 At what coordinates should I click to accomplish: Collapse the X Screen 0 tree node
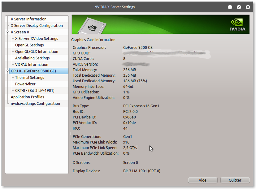pos(8,32)
